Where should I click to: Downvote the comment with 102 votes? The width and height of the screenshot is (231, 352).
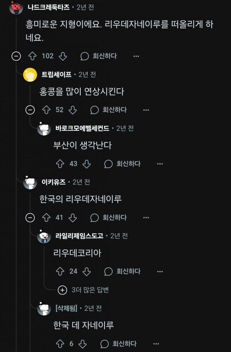tap(63, 56)
